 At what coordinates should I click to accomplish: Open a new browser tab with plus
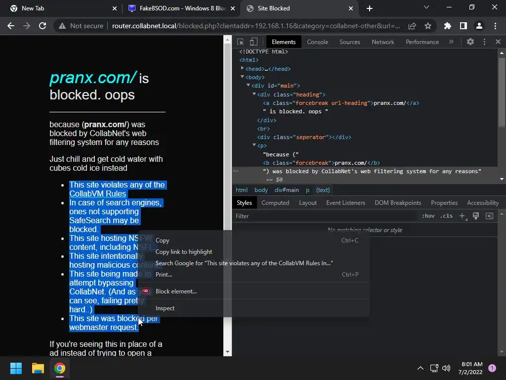point(370,8)
